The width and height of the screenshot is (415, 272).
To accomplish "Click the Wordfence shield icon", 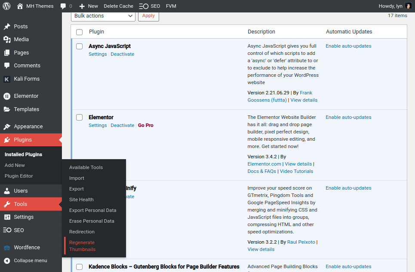I will click(x=7, y=248).
